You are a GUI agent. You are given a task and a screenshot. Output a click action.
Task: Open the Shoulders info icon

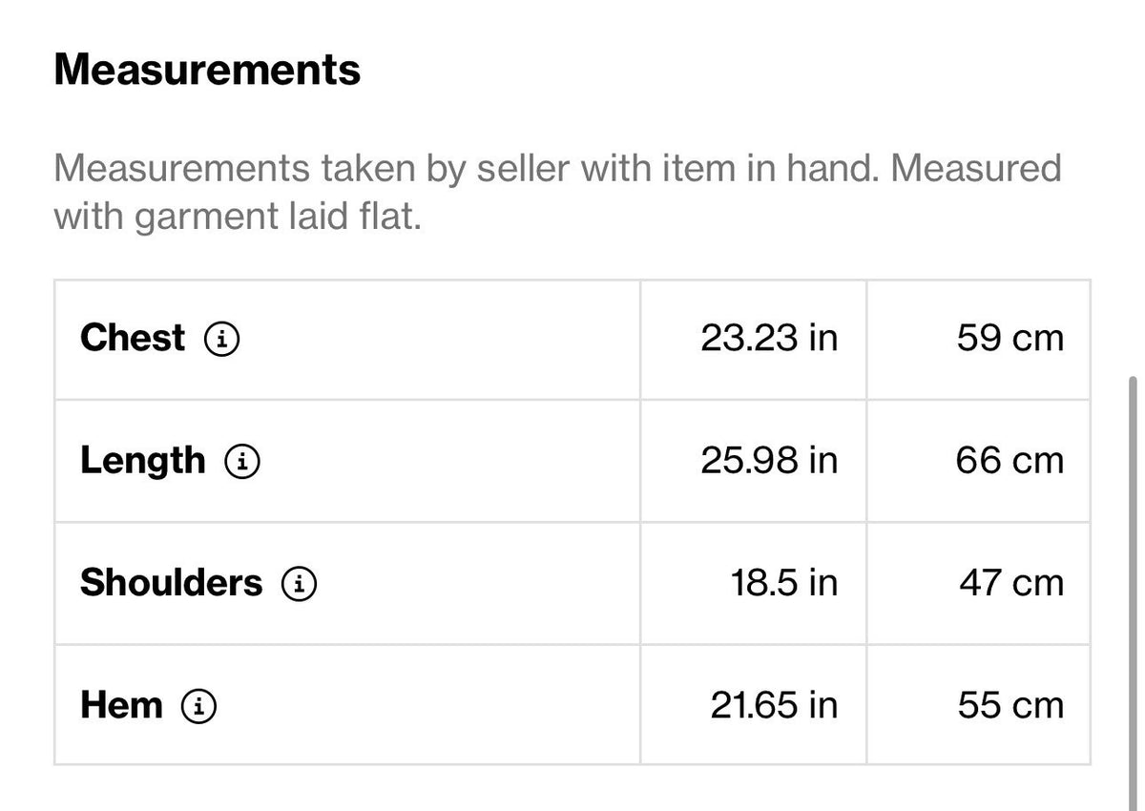[299, 583]
